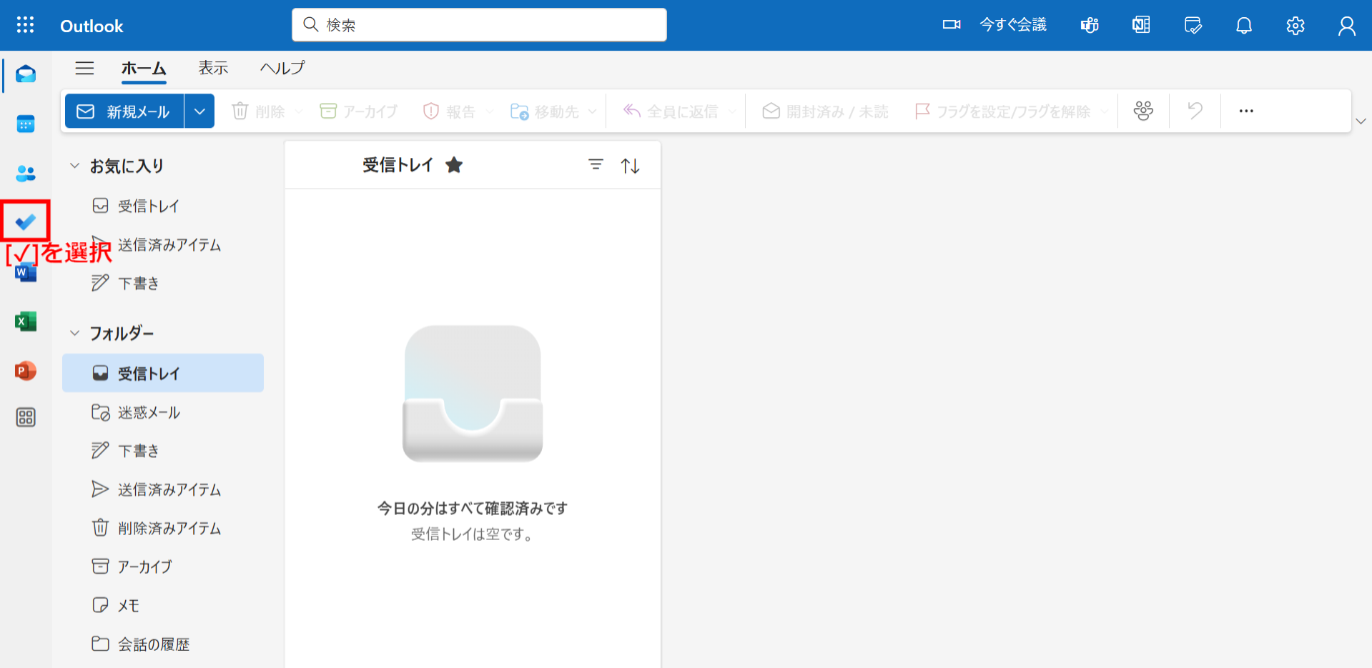
Task: Open the To Do app from the sidebar
Action: (x=25, y=221)
